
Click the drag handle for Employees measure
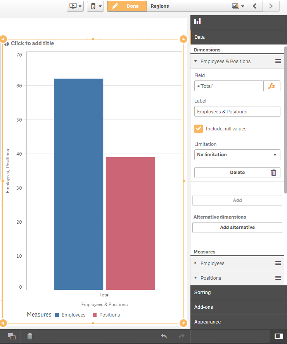coord(278,263)
